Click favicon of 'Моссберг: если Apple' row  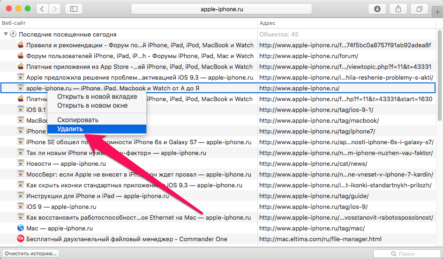[20, 174]
